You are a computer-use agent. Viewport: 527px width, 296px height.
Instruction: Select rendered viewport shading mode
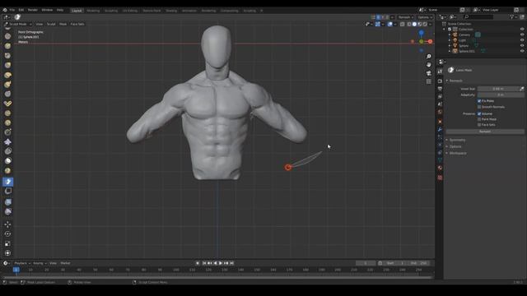[425, 24]
